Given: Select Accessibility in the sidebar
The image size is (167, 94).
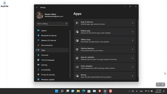Looking at the screenshot, I should coord(52,70).
